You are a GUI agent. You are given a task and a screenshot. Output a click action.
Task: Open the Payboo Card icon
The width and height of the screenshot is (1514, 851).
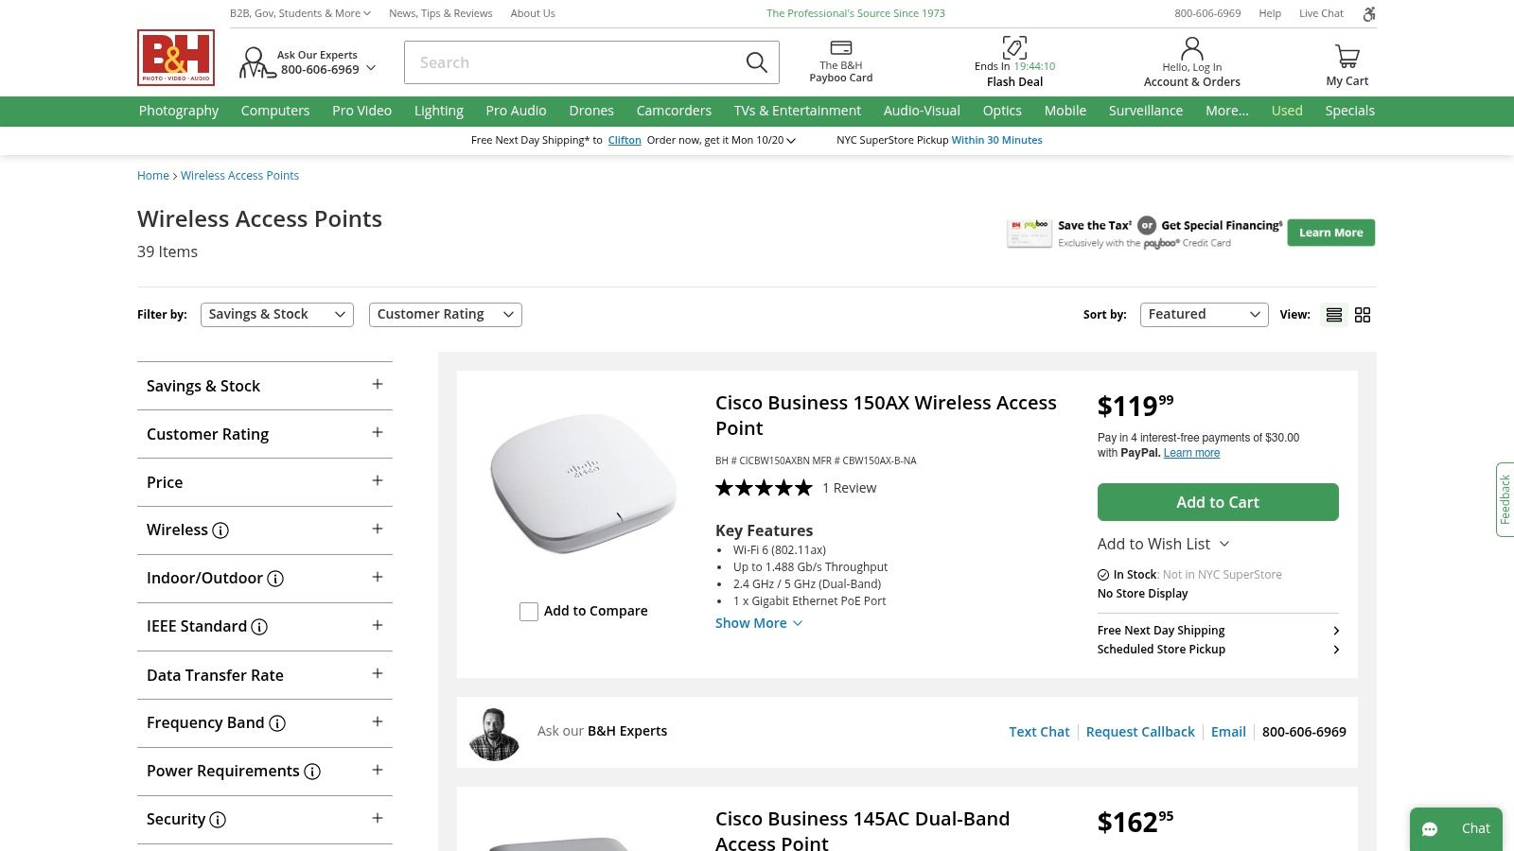840,48
